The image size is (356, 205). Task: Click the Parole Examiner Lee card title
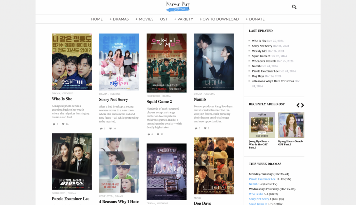click(x=71, y=199)
